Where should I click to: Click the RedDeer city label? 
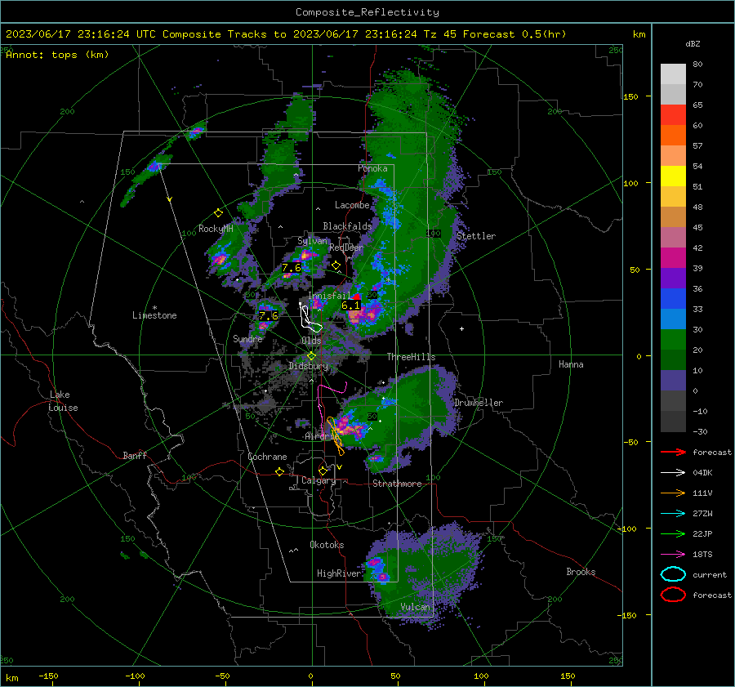346,248
